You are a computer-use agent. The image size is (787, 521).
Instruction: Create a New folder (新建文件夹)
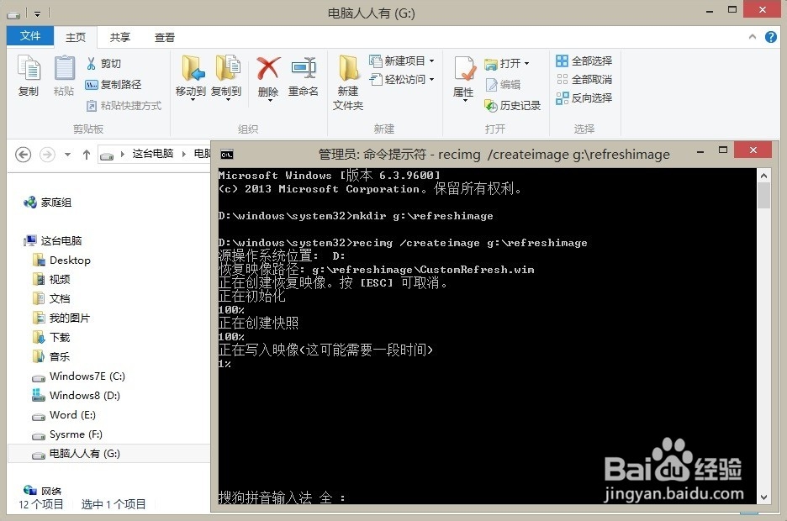click(x=348, y=82)
